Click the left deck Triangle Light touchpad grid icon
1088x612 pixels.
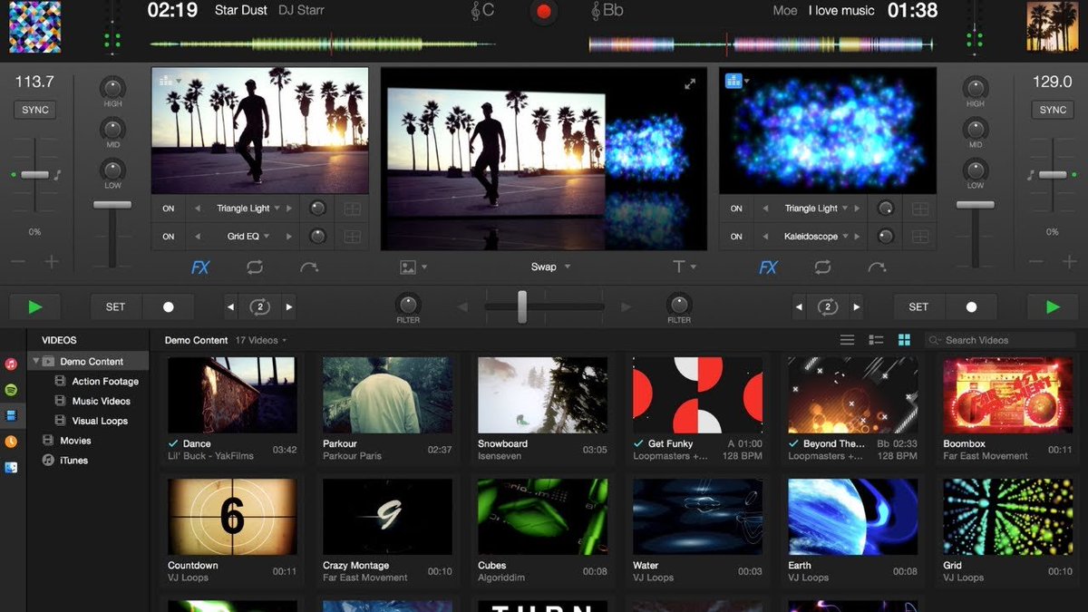(x=353, y=209)
